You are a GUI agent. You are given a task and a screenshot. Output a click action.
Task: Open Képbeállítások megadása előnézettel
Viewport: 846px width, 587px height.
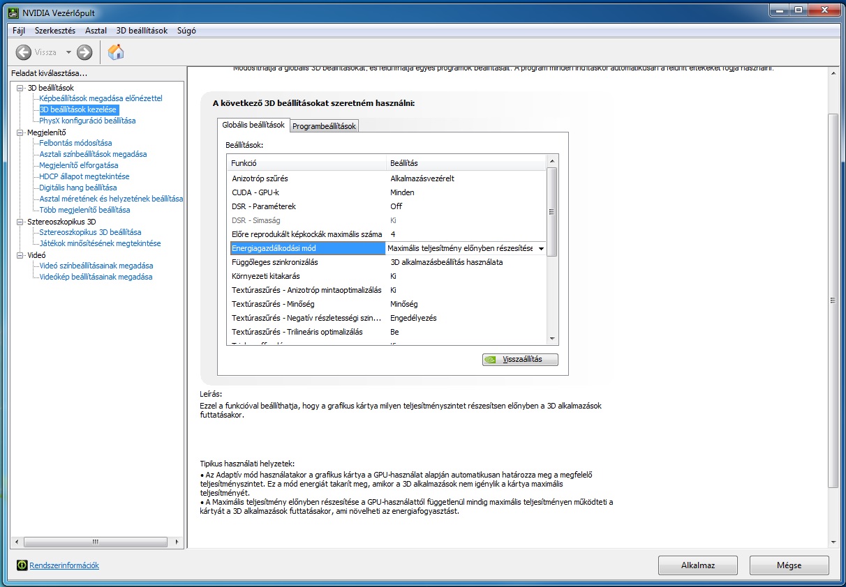(x=101, y=98)
